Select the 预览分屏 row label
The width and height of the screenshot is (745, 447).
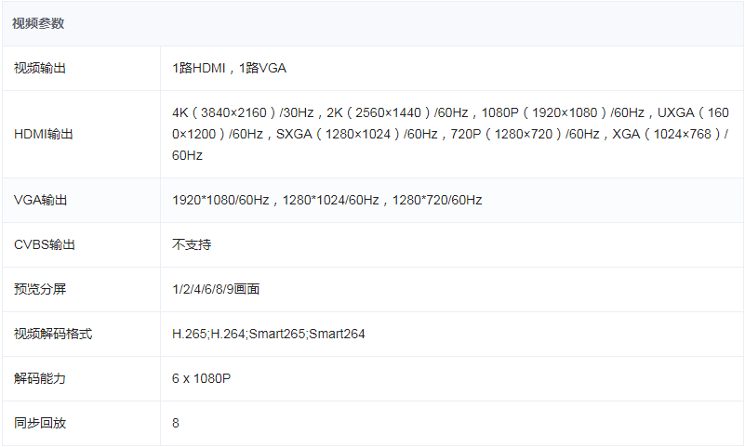click(40, 289)
